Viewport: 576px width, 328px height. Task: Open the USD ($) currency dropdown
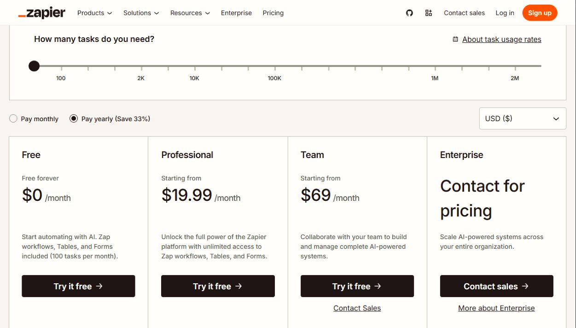523,118
